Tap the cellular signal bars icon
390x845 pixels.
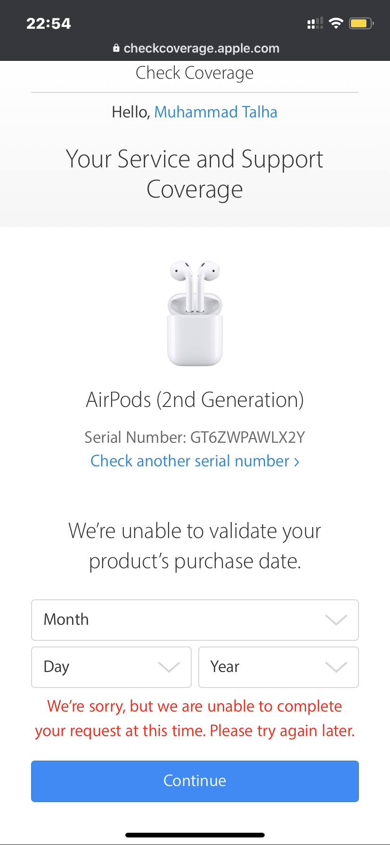(315, 23)
